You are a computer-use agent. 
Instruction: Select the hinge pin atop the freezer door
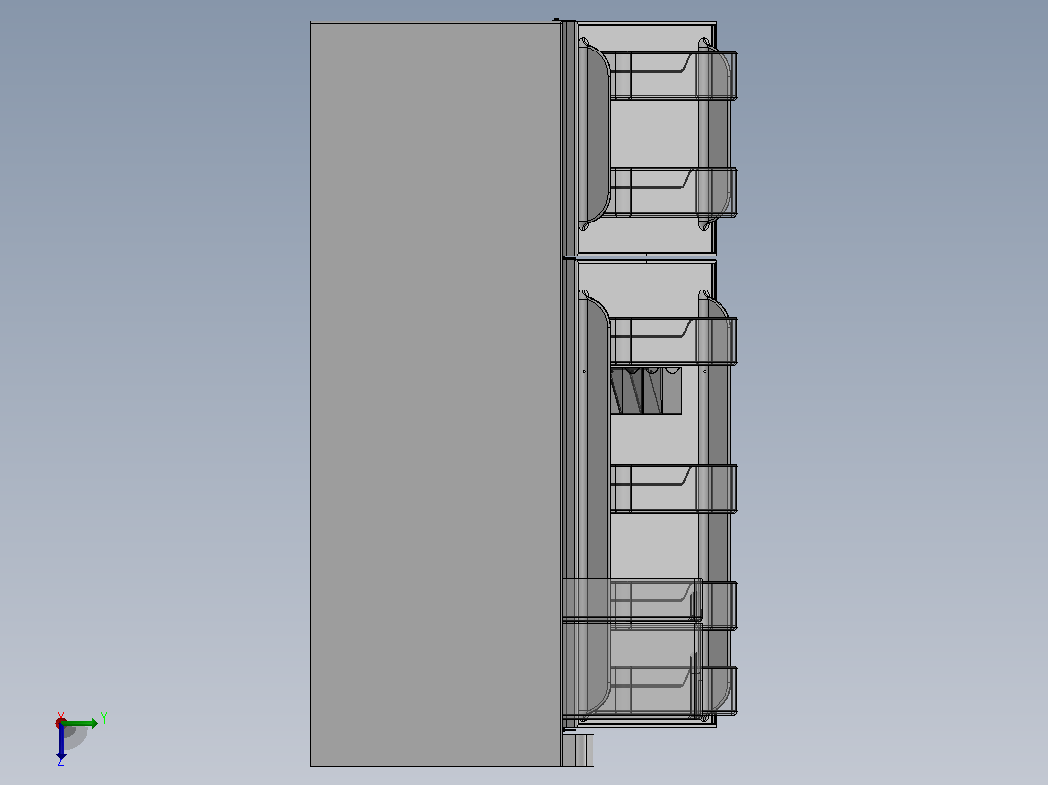pos(556,20)
